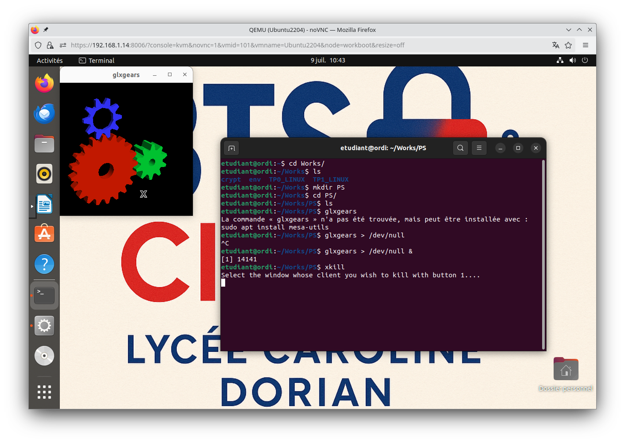
Task: Open the date and time calendar panel
Action: [328, 60]
